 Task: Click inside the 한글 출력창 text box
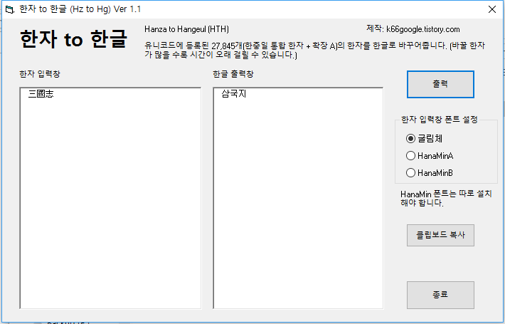click(x=298, y=198)
